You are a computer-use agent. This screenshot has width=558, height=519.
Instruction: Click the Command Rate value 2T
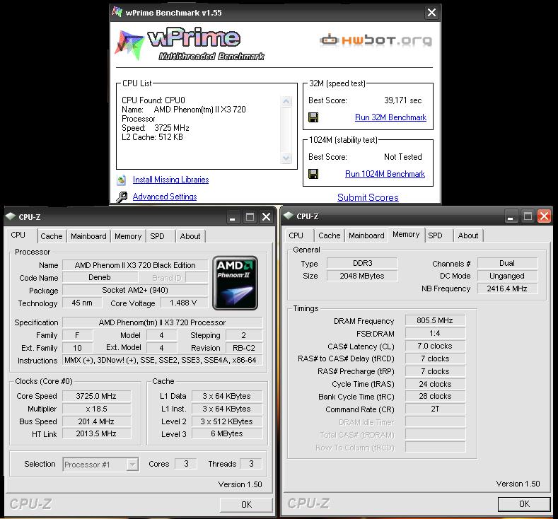tap(435, 409)
